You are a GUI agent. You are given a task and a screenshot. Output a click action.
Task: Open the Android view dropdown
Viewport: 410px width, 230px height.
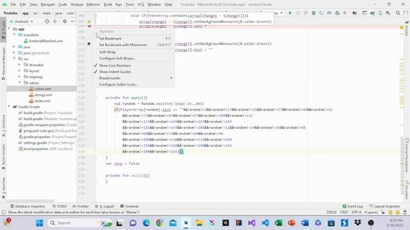click(21, 21)
